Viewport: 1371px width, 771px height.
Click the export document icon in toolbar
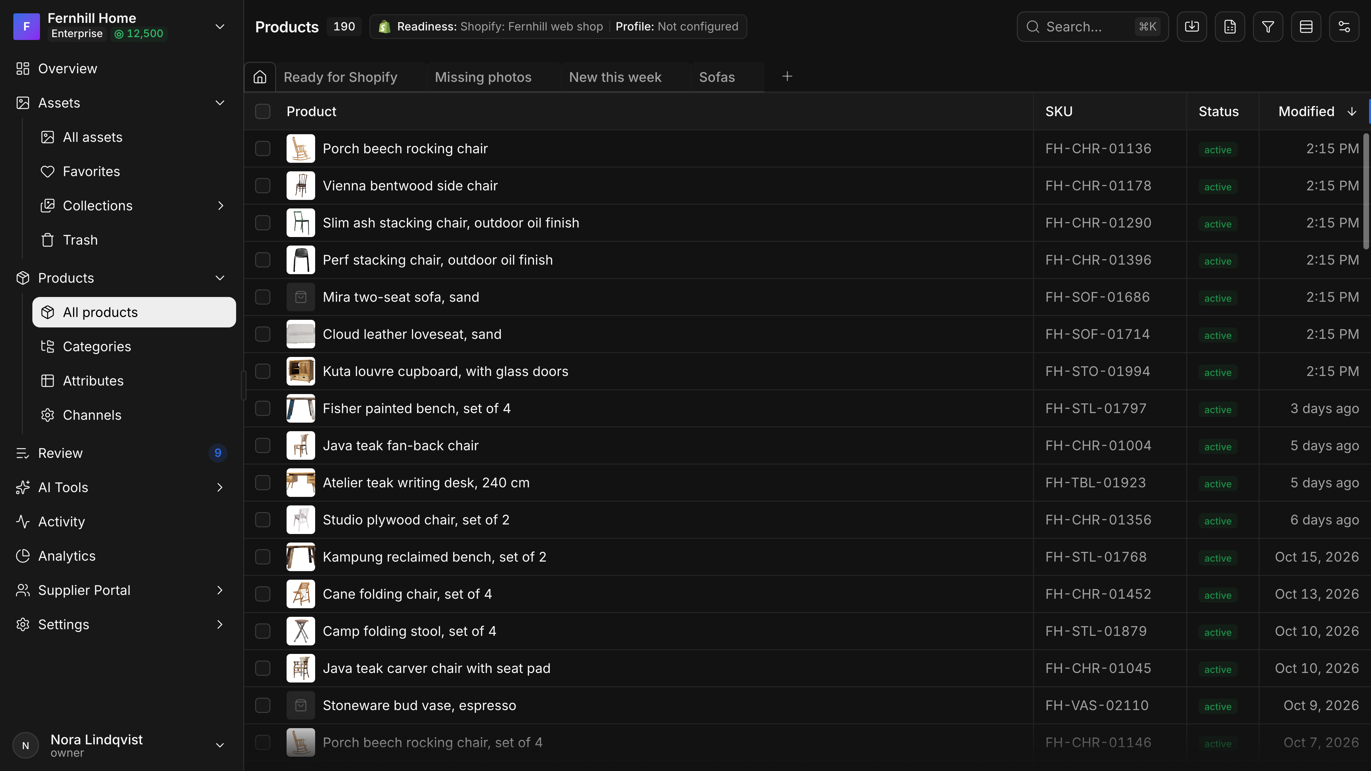(1229, 27)
